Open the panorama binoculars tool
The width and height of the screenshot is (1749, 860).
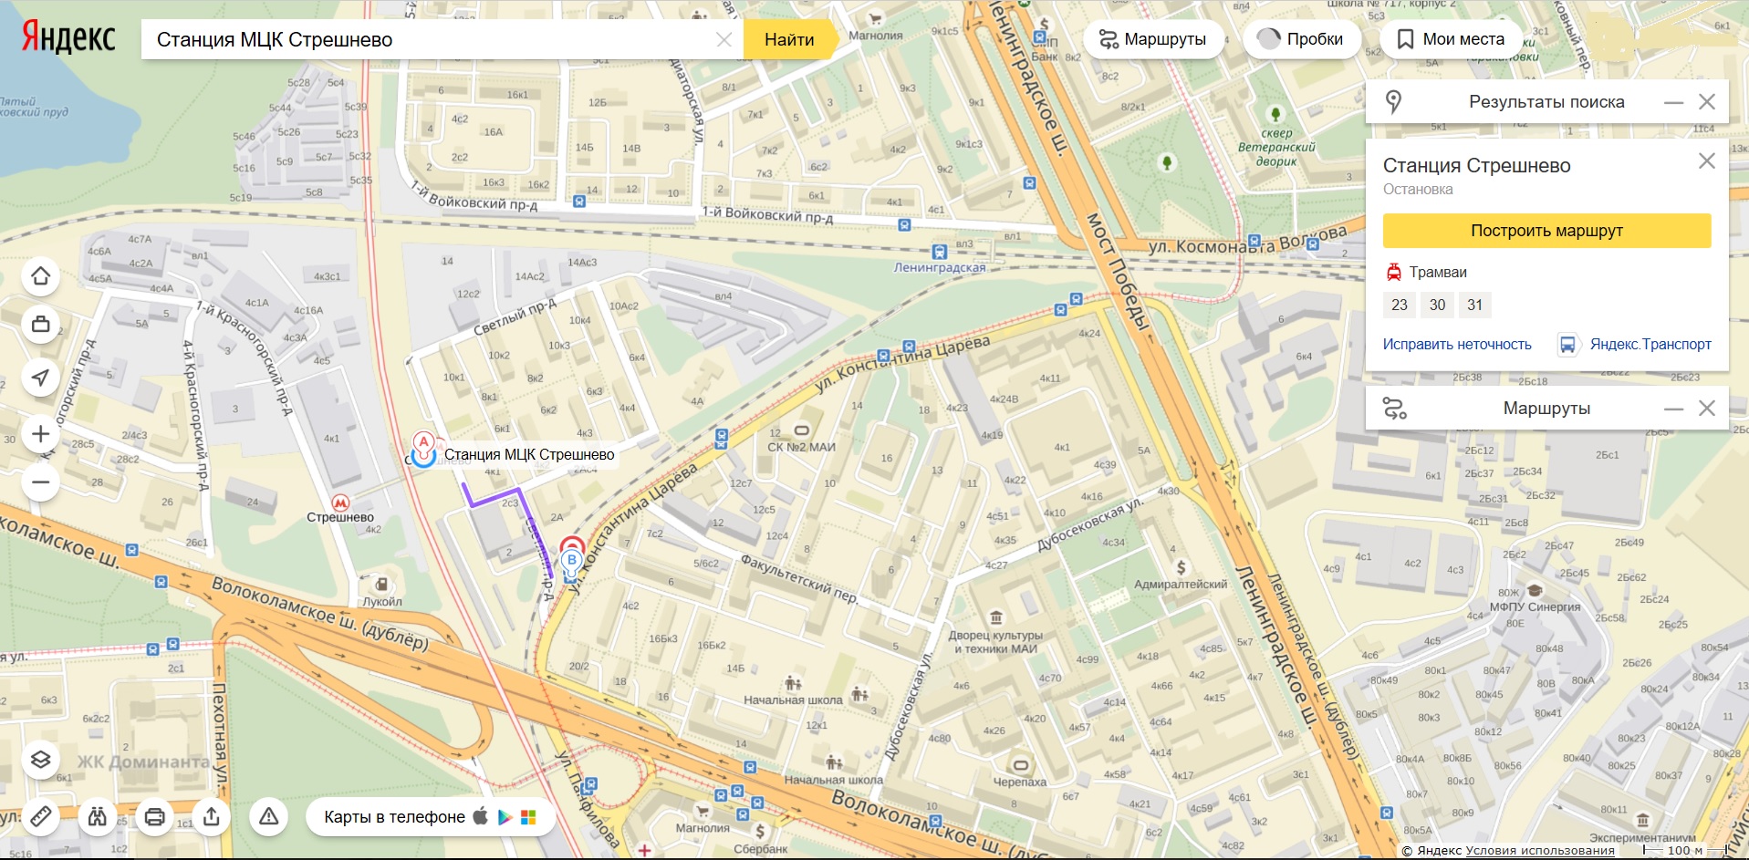(x=98, y=816)
